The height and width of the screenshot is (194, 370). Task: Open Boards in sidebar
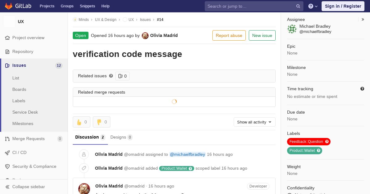[x=19, y=89]
